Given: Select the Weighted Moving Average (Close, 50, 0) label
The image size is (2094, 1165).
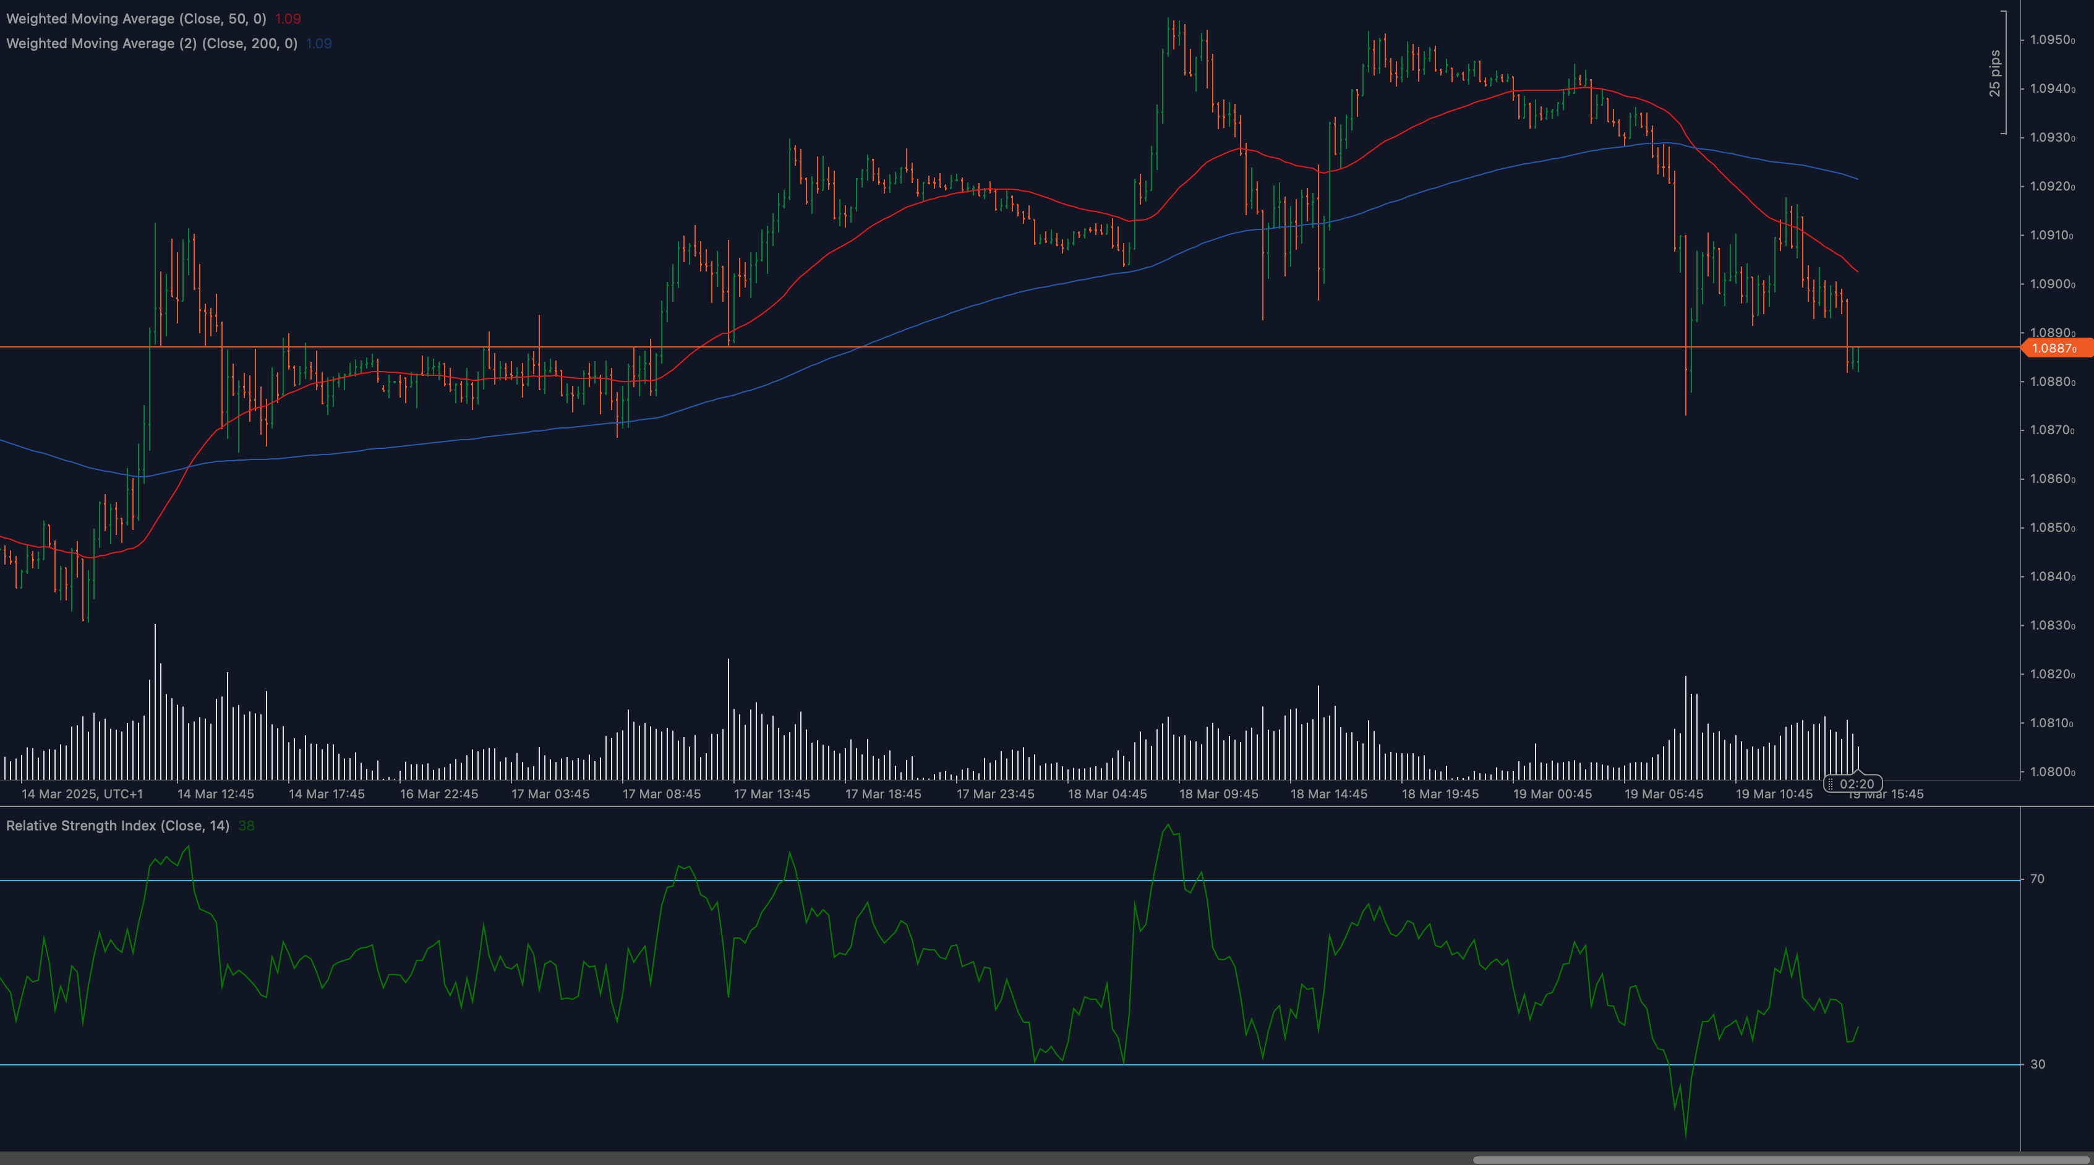Looking at the screenshot, I should [136, 19].
